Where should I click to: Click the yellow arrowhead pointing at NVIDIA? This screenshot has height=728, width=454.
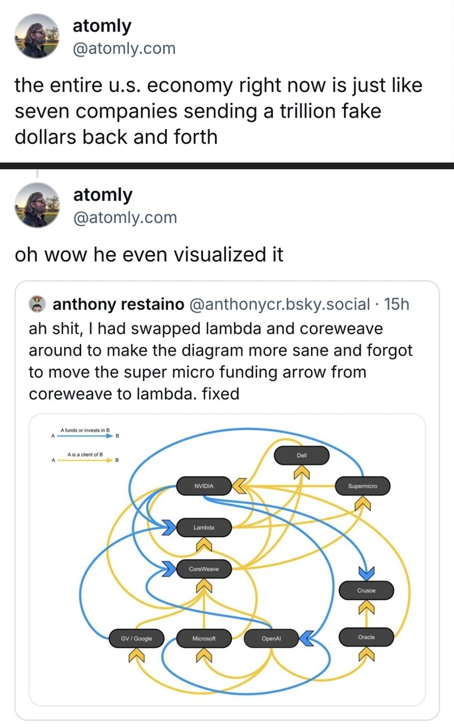coord(239,485)
